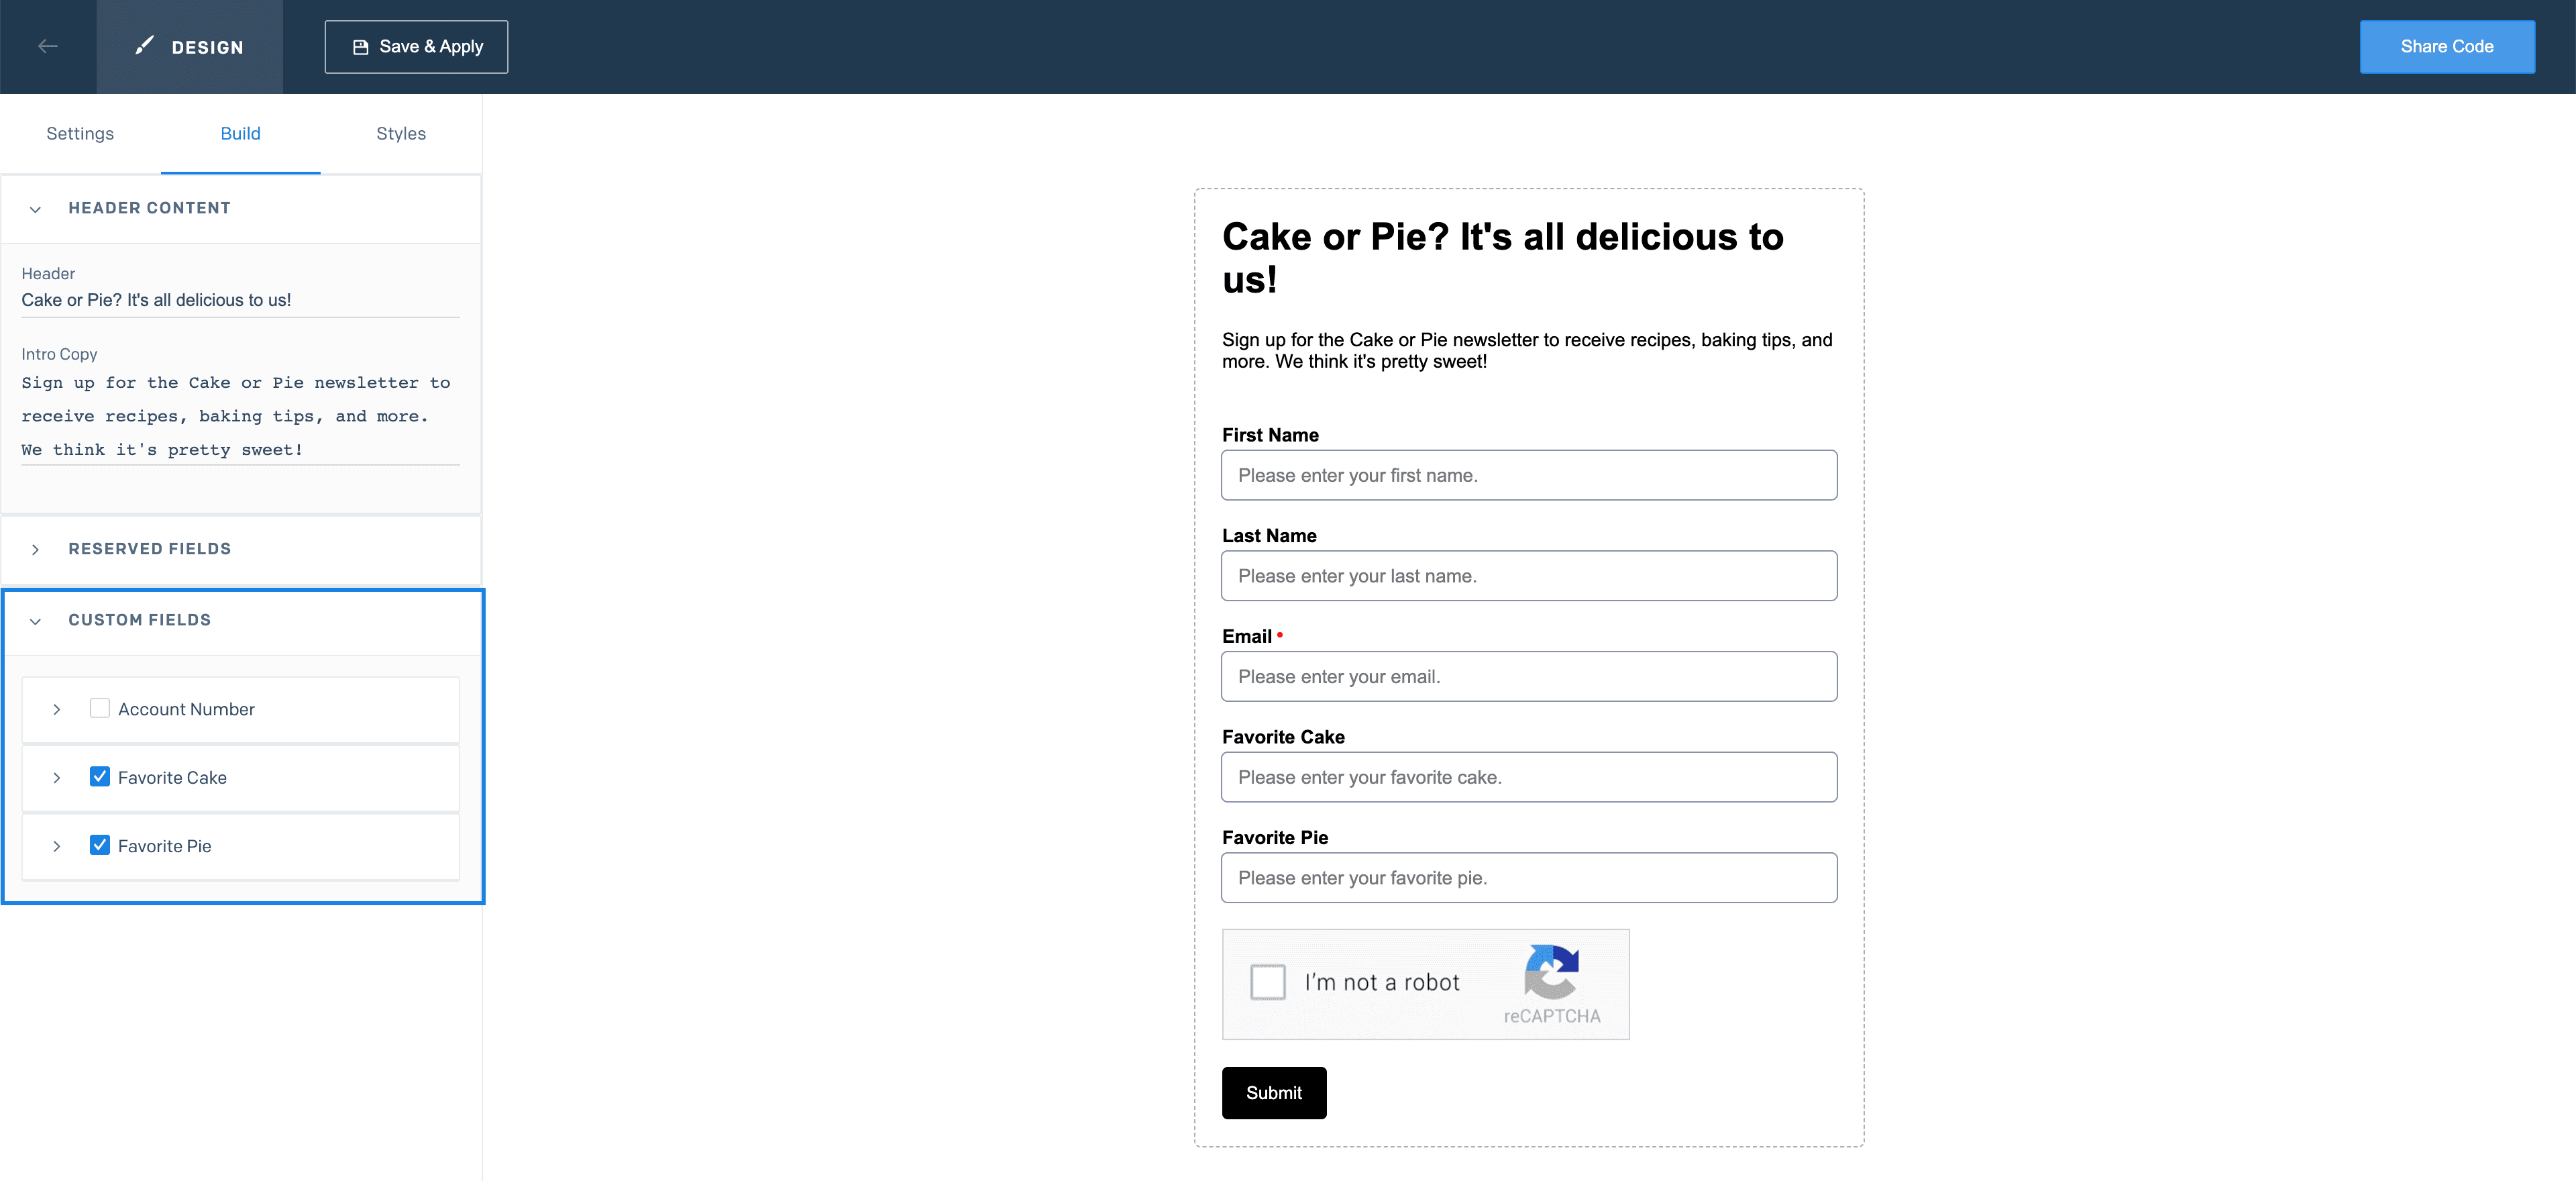This screenshot has width=2576, height=1181.
Task: Uncheck the Favorite Pie checkbox
Action: pyautogui.click(x=100, y=845)
